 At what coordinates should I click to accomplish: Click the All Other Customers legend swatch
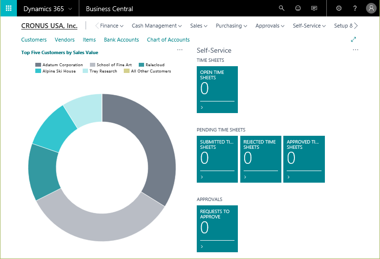click(x=127, y=71)
